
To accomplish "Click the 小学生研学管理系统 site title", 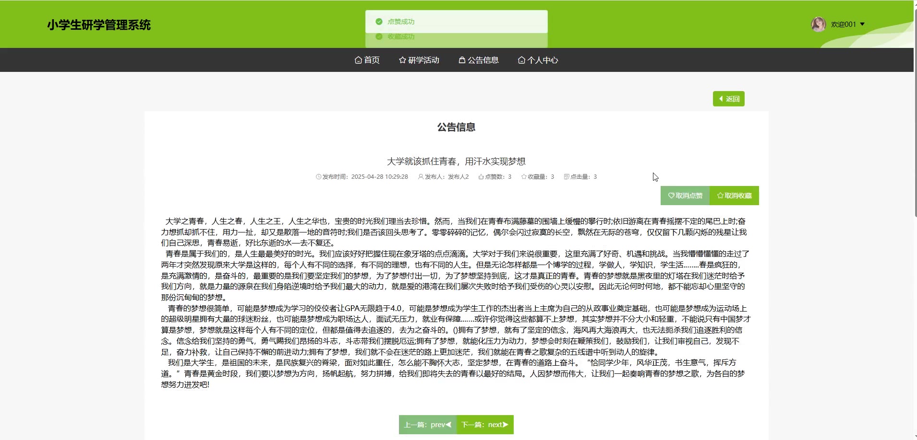I will 99,25.
